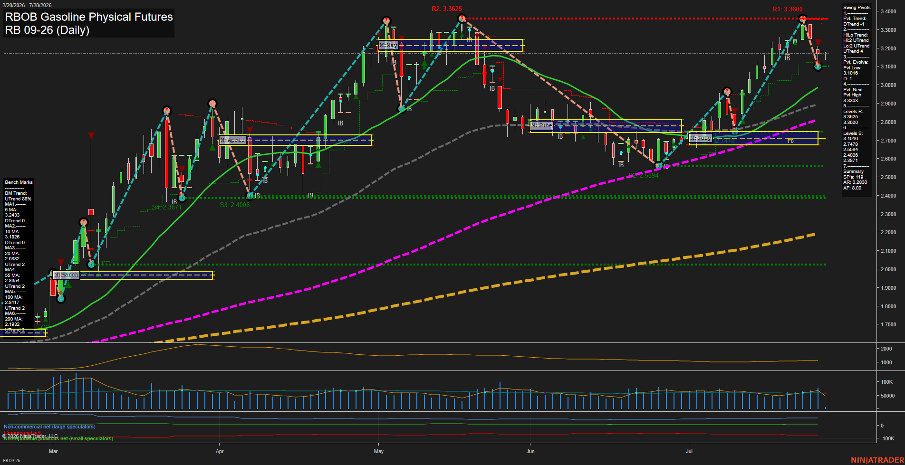Screen dimensions: 905x465
Task: Click the Pvt. Trend DTrend -1 entry
Action: click(855, 21)
